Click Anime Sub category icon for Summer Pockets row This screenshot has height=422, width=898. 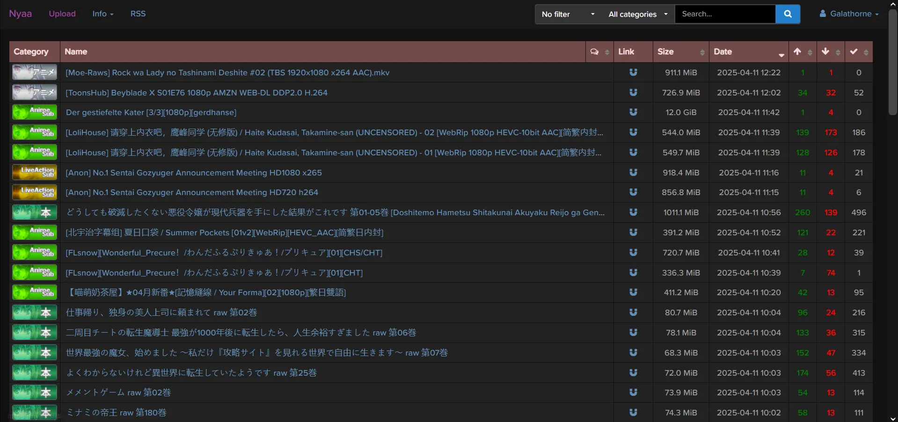(x=35, y=233)
